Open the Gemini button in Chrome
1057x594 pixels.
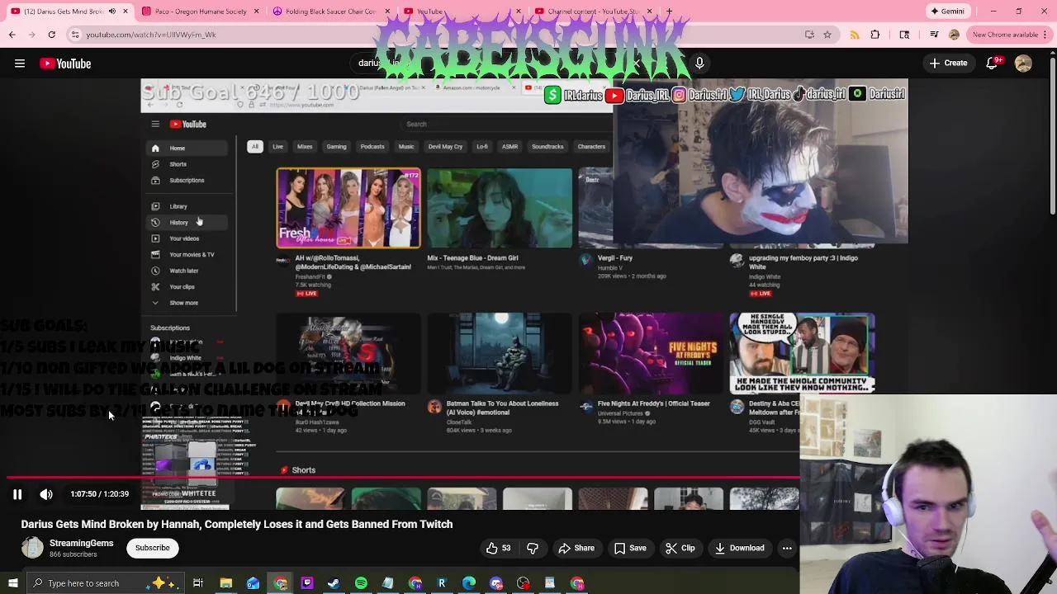coord(947,11)
